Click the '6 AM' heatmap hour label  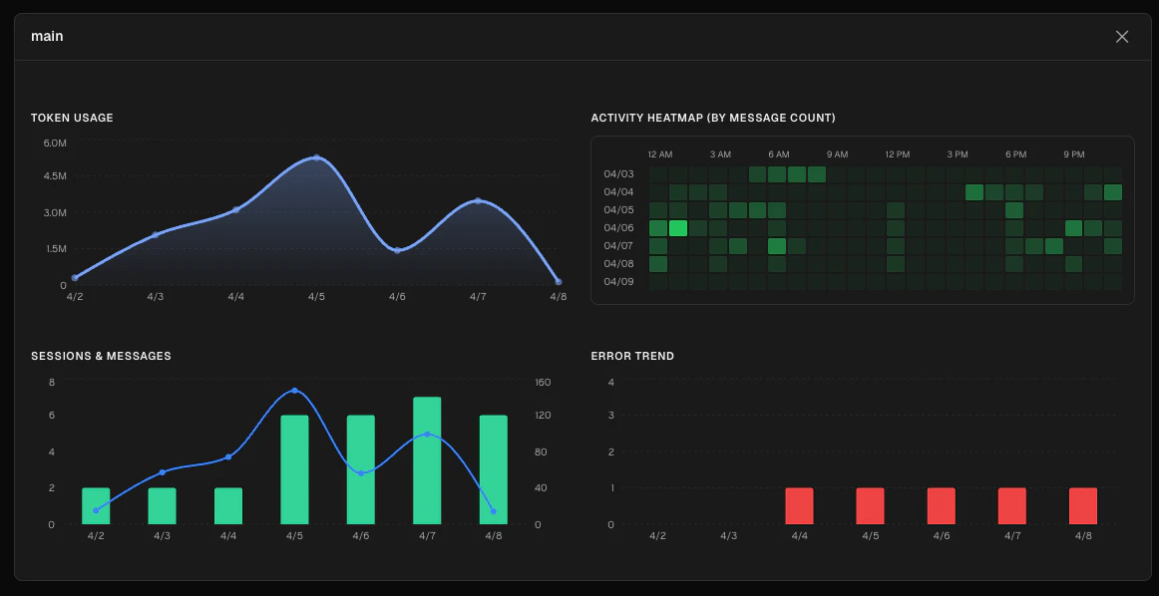pos(778,154)
